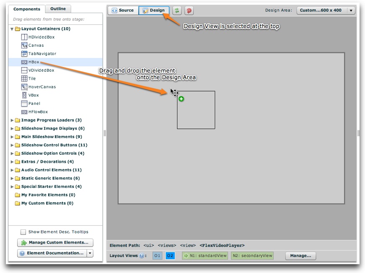The width and height of the screenshot is (365, 273).
Task: Click the HoverCanvas element icon
Action: [x=24, y=87]
